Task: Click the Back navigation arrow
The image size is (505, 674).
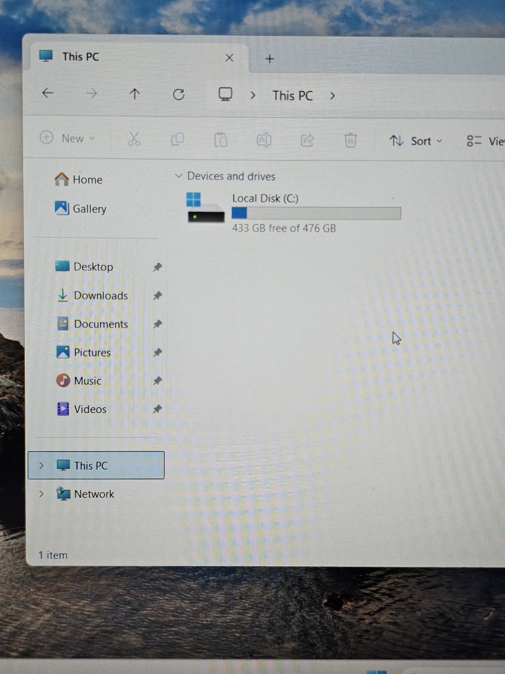Action: (x=48, y=93)
